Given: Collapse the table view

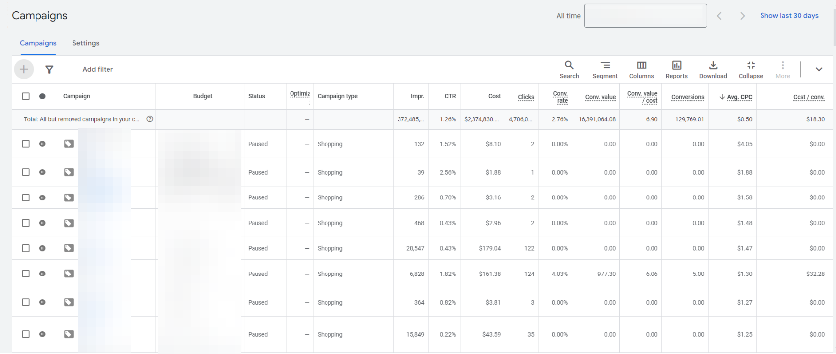Looking at the screenshot, I should (751, 70).
